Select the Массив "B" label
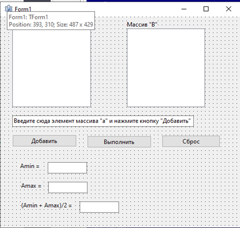The height and width of the screenshot is (228, 240). click(x=142, y=25)
